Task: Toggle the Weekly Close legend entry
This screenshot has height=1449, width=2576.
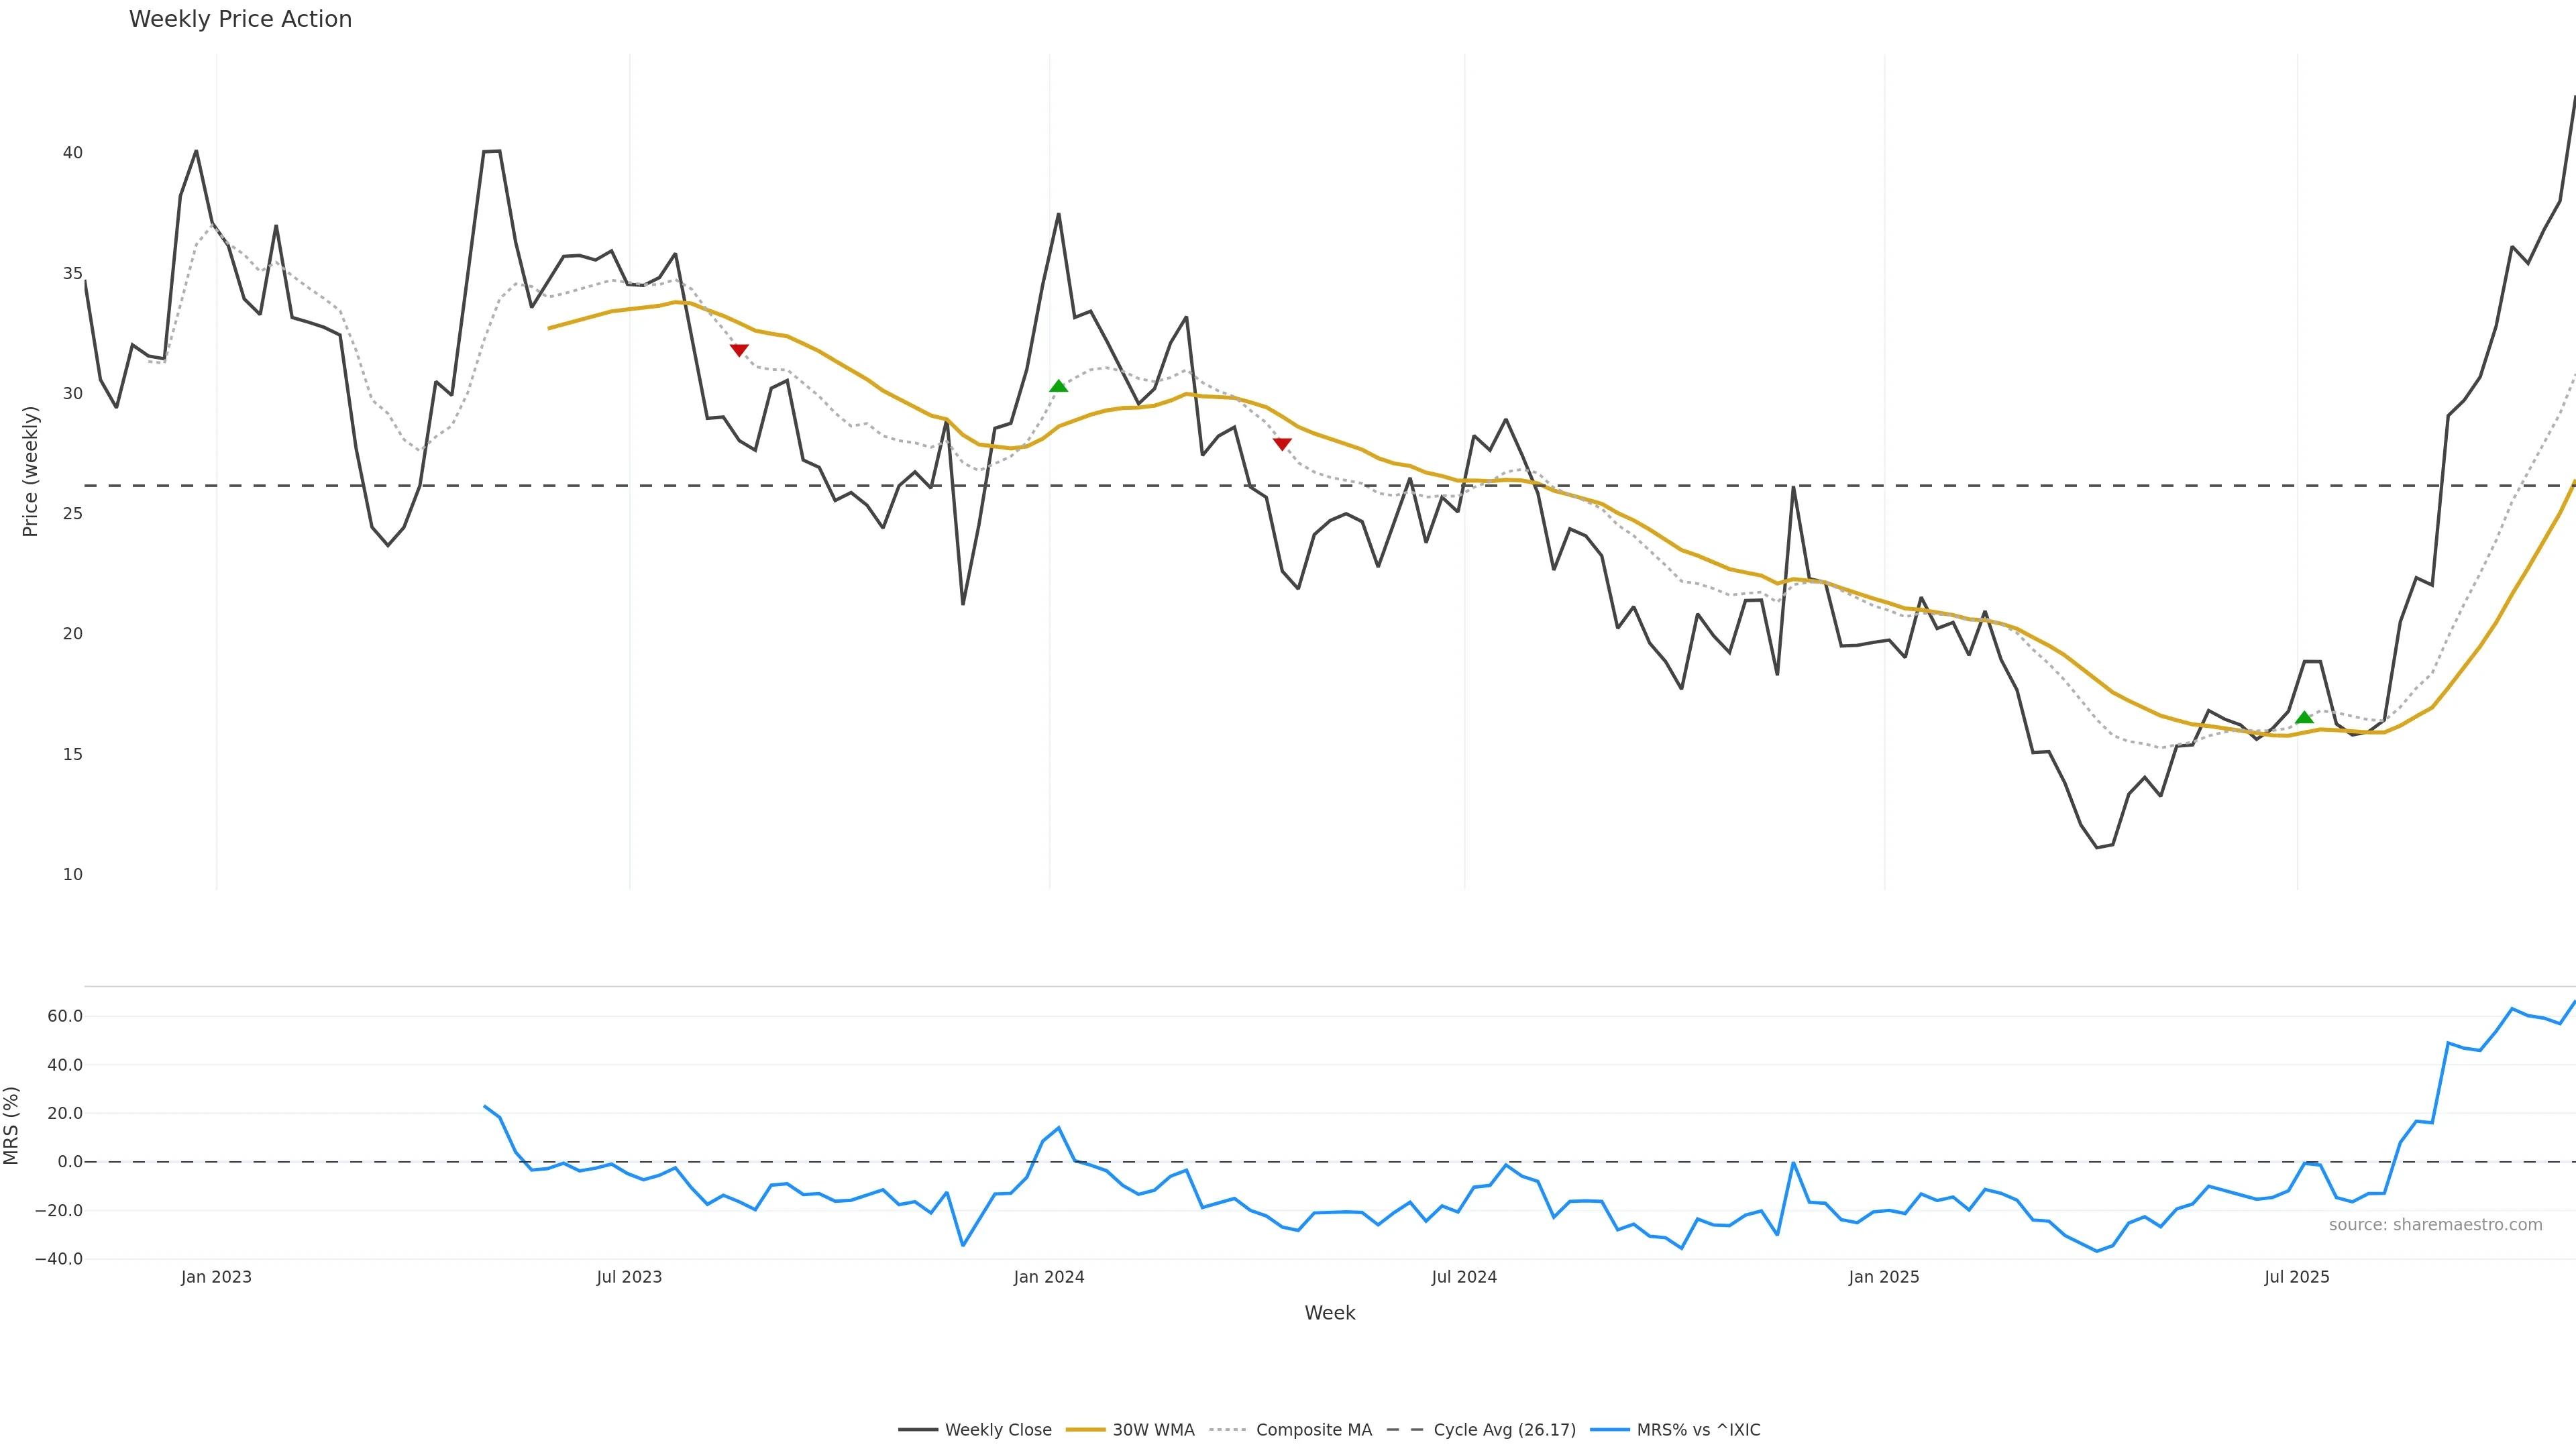Action: (997, 1430)
